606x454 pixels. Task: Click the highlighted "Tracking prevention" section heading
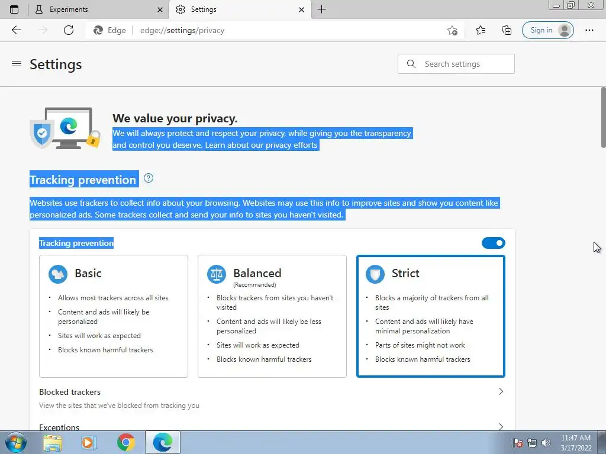point(83,180)
